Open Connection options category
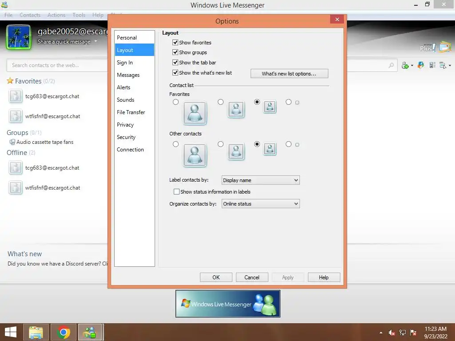The width and height of the screenshot is (455, 341). tap(134, 150)
